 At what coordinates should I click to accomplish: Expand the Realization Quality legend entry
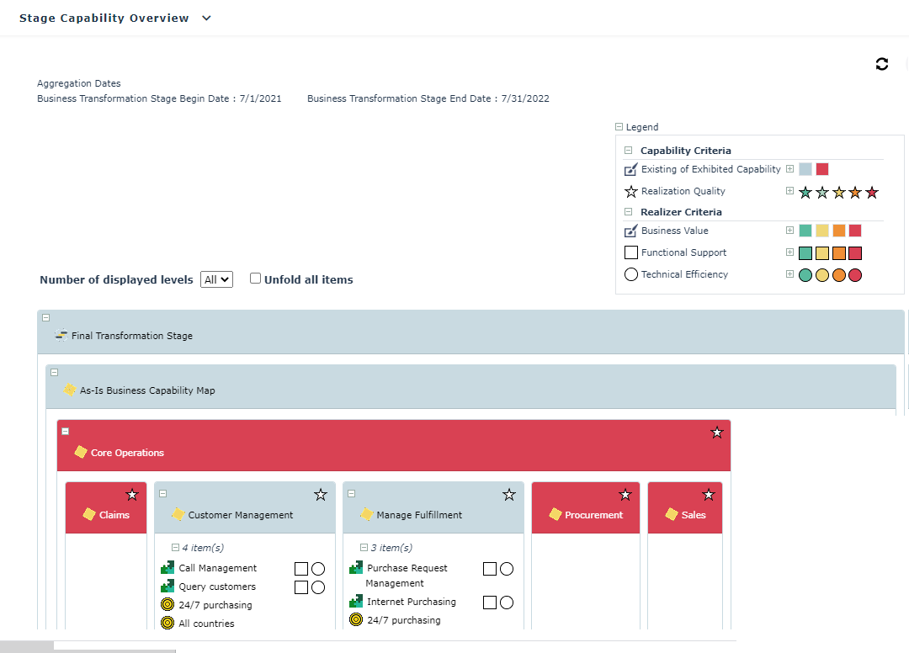pyautogui.click(x=789, y=191)
